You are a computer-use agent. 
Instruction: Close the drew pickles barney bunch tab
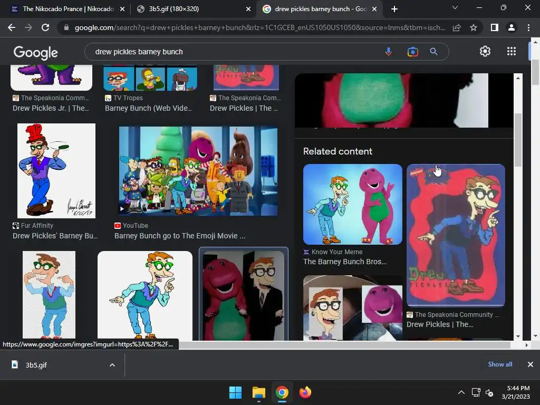coord(375,9)
